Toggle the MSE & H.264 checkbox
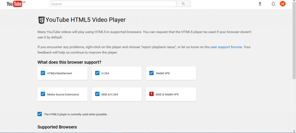The image size is (296, 133). pos(97,94)
